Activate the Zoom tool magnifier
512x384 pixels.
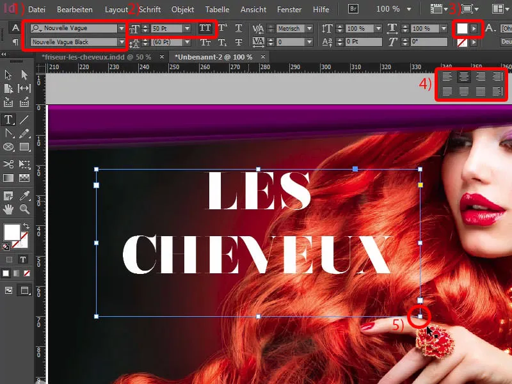[x=24, y=209]
